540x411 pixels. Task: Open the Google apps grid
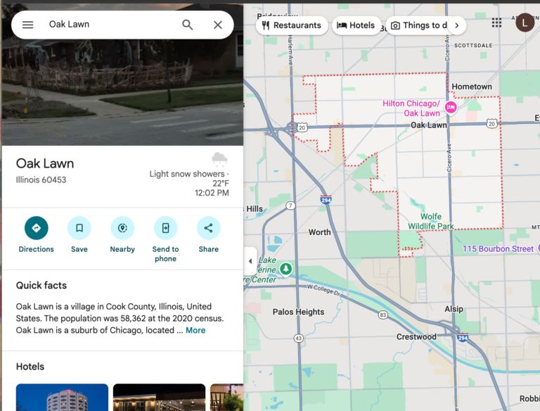[x=496, y=23]
